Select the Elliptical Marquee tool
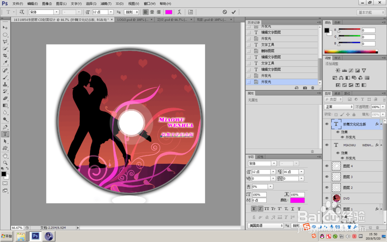Viewport: 387px width, 242px height. [5, 34]
